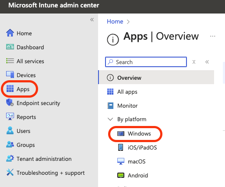The height and width of the screenshot is (187, 225).
Task: Click the Dashboard chart icon
Action: (10, 47)
